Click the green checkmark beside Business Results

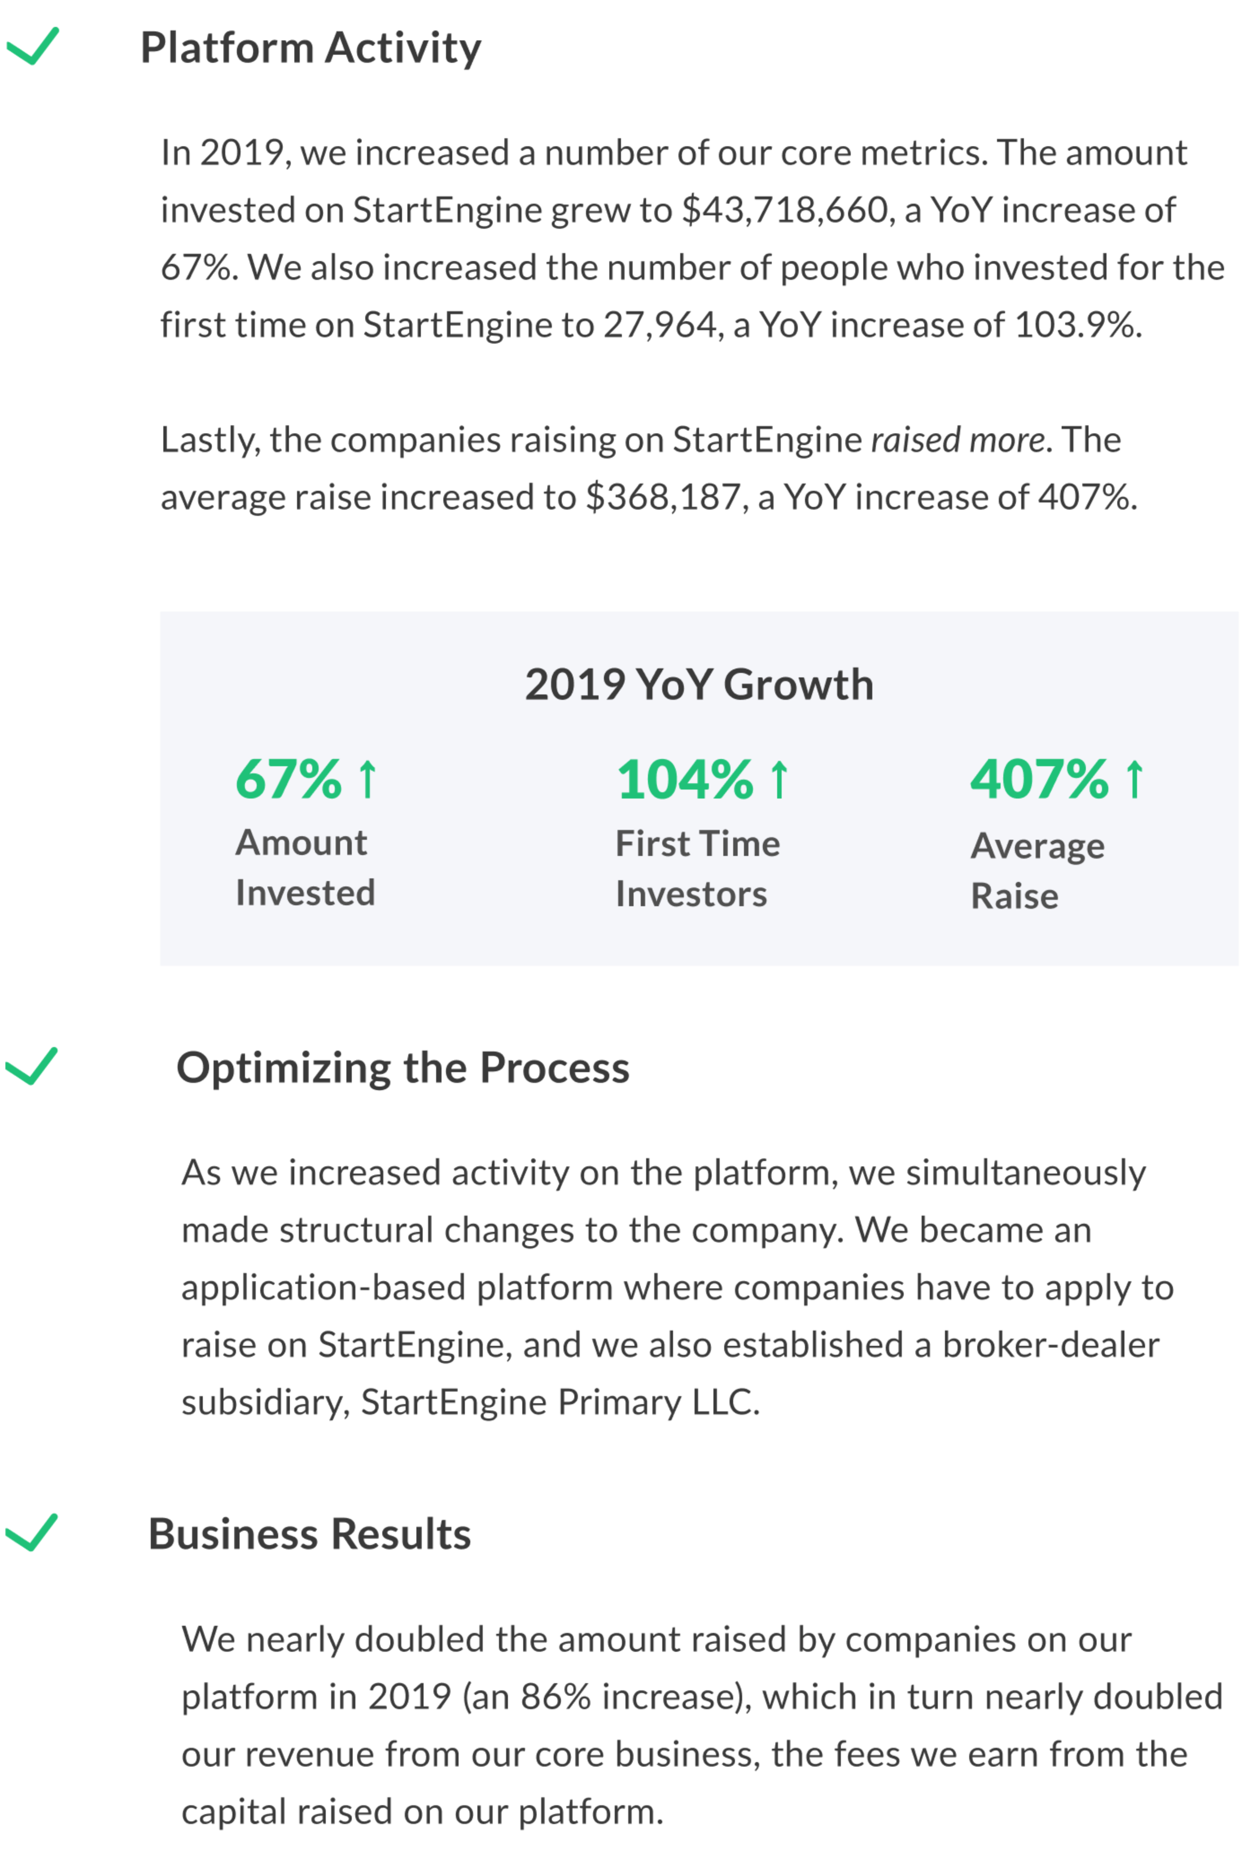tap(32, 1532)
